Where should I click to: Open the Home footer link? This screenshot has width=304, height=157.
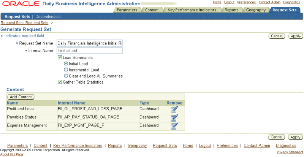(188, 146)
